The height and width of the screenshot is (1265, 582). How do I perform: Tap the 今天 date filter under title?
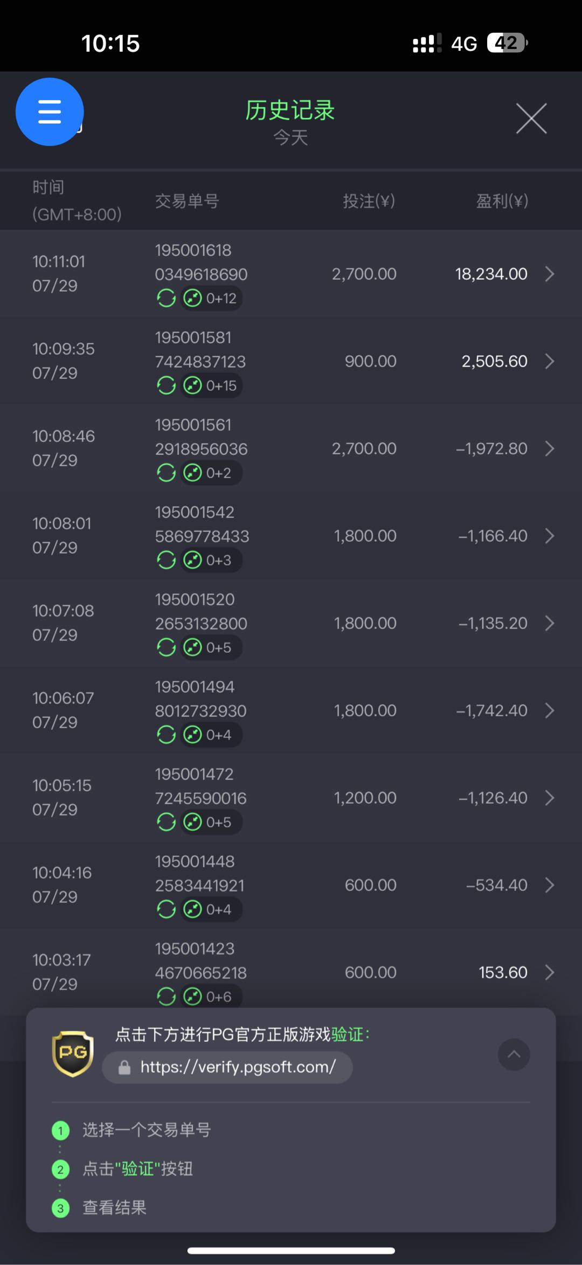pyautogui.click(x=290, y=137)
